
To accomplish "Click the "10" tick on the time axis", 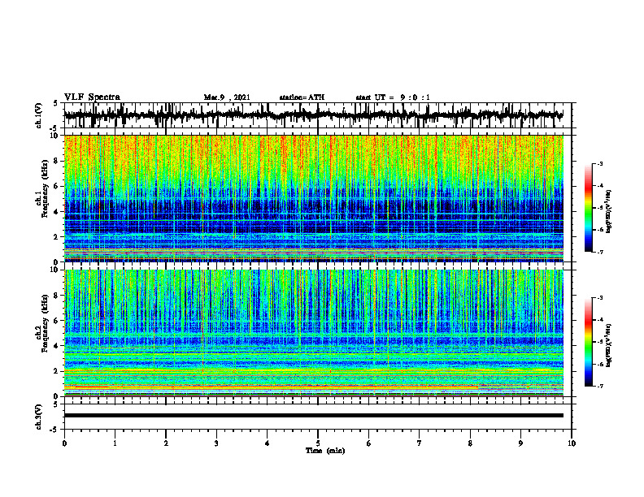I will [572, 443].
